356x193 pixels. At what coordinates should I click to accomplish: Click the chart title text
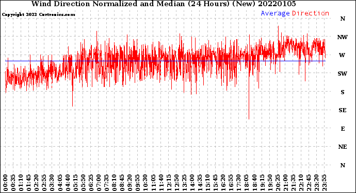coord(164,4)
